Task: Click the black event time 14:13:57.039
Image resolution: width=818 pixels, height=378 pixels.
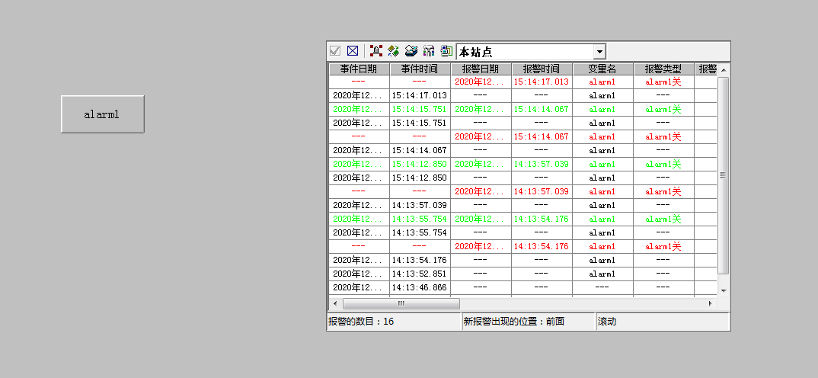Action: [x=420, y=205]
